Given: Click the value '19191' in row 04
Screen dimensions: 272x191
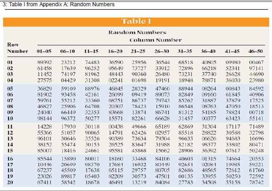Looking at the screenshot, I should tap(162, 80).
